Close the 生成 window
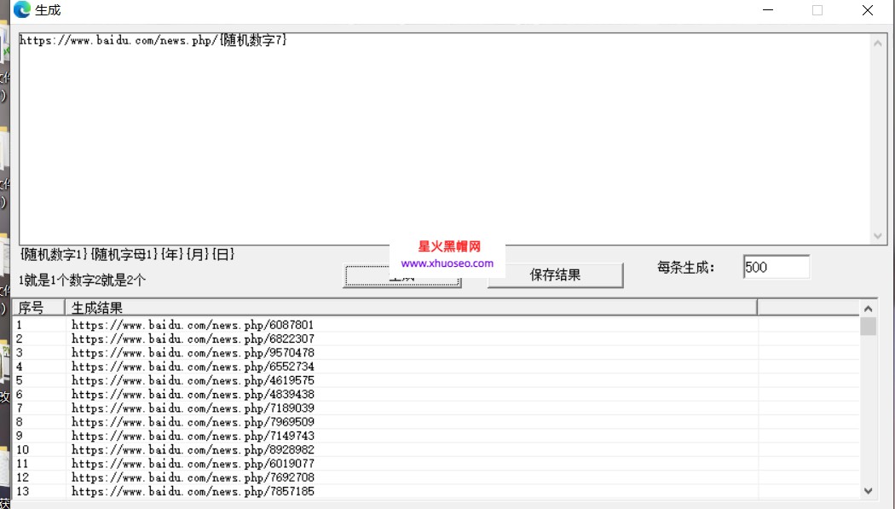The height and width of the screenshot is (509, 895). [x=867, y=9]
